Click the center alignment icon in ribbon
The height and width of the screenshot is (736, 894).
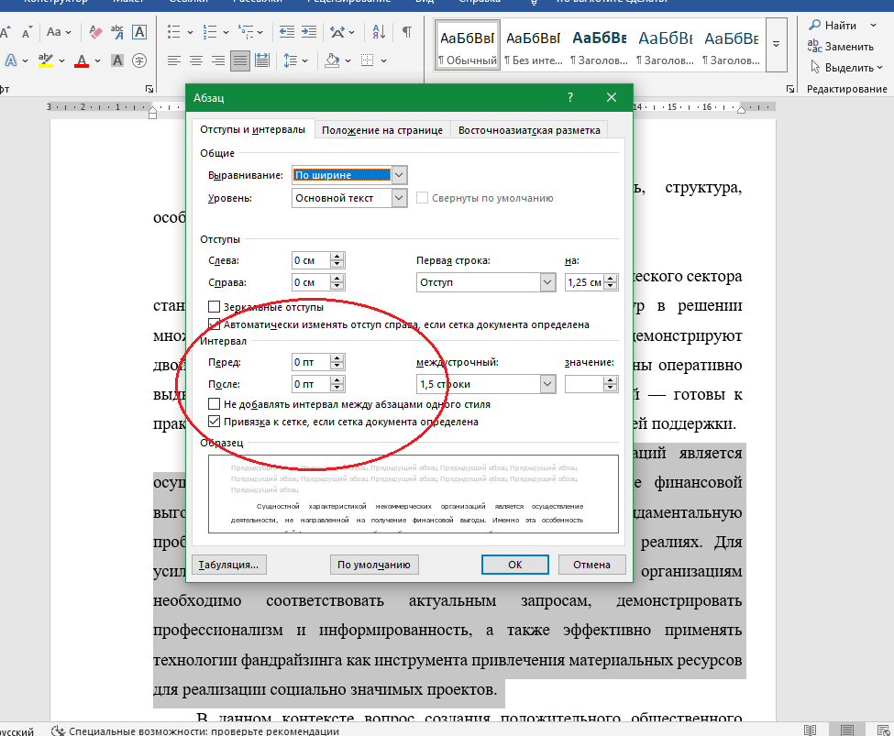(x=196, y=61)
